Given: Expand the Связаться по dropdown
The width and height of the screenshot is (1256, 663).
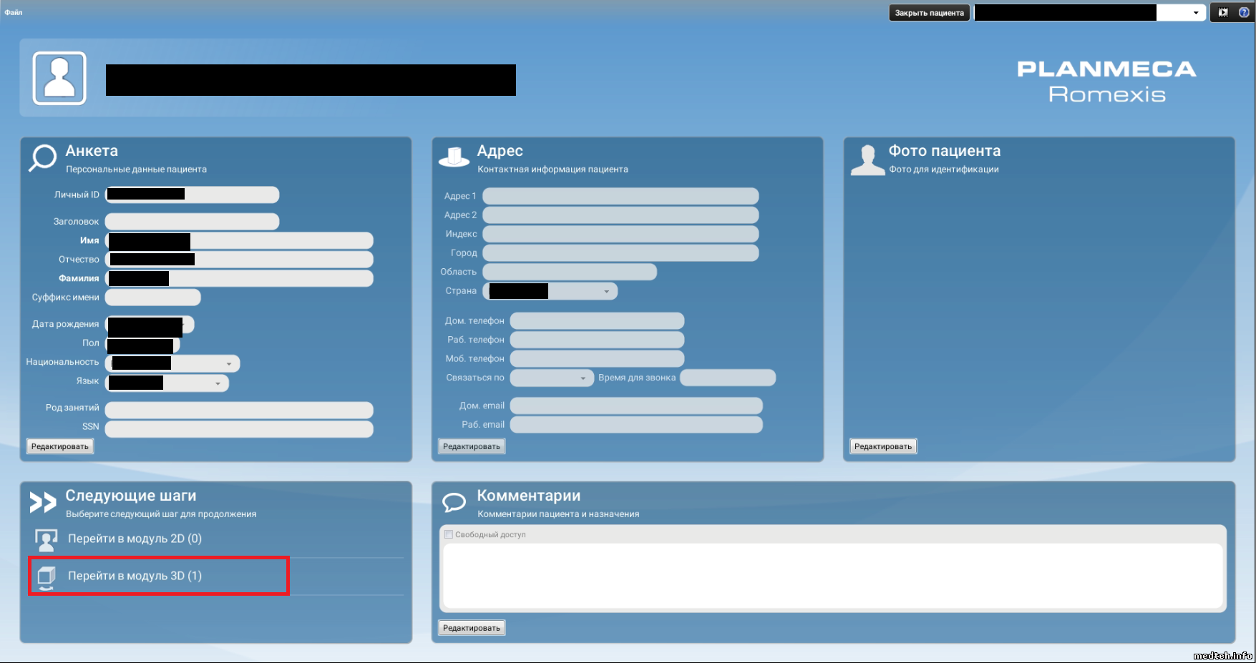Looking at the screenshot, I should [583, 378].
